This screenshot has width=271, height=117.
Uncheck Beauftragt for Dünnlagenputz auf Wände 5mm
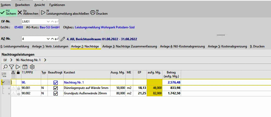pos(55,88)
